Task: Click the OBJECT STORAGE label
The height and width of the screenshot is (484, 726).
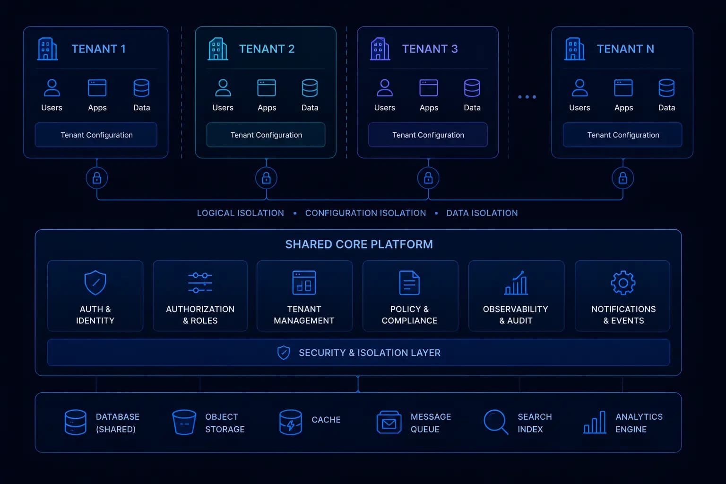Action: pos(225,423)
